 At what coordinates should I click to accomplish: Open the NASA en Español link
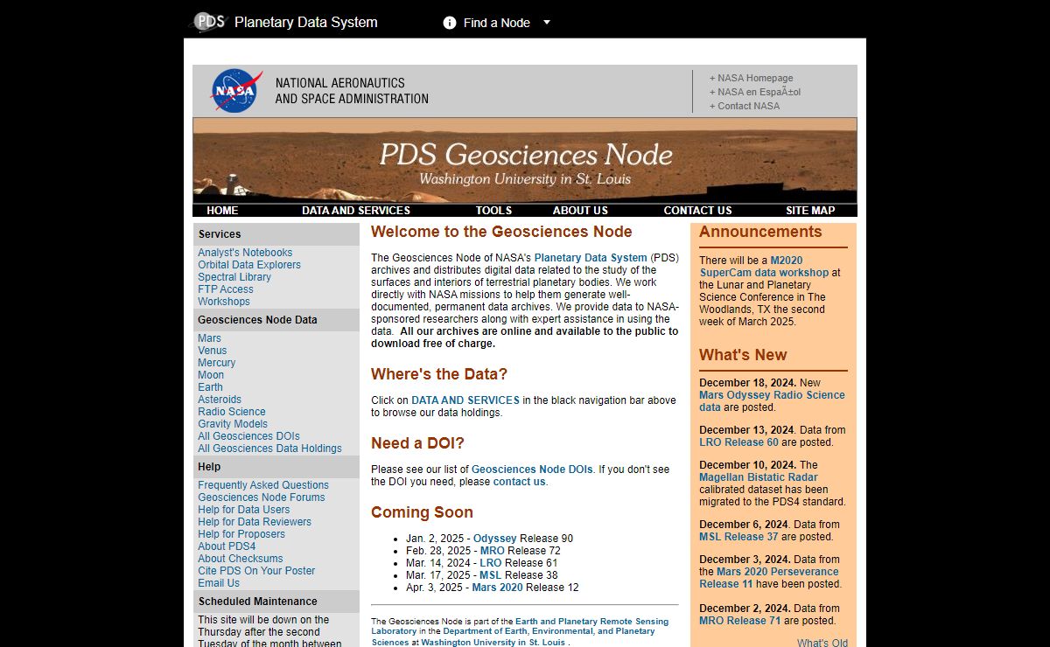coord(755,92)
